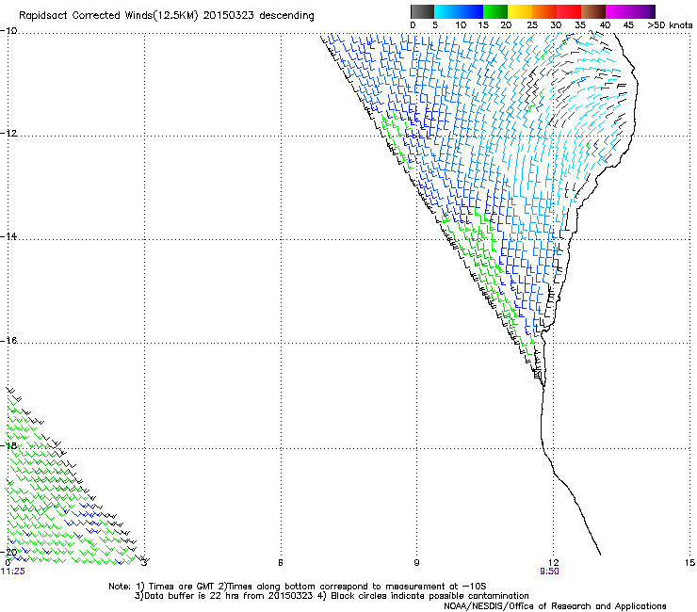697x612 pixels.
Task: Click the cyan-to-blue 5-15 knots gradient swatch
Action: [459, 11]
